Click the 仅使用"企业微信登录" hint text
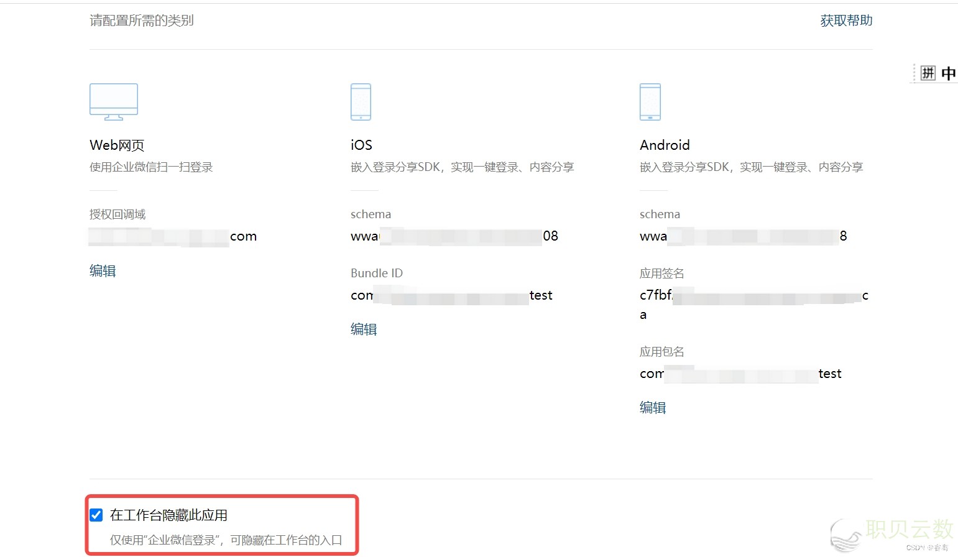Viewport: 958px width, 557px height. (x=226, y=540)
